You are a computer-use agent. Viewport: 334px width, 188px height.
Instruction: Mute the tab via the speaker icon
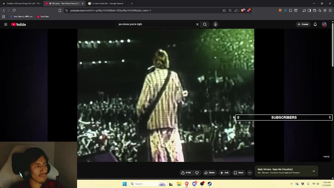point(50,3)
